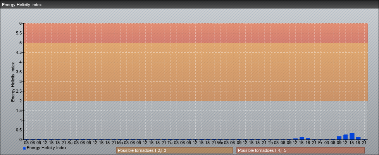Click the blue Energy Helicity Index legend marker
Image resolution: width=379 pixels, height=155 pixels.
click(24, 148)
